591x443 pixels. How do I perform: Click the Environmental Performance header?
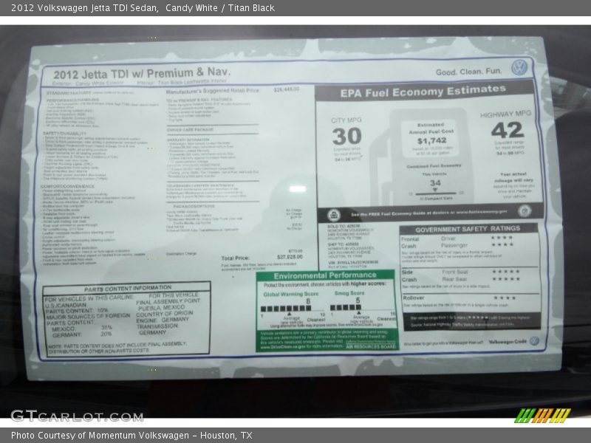coord(325,275)
